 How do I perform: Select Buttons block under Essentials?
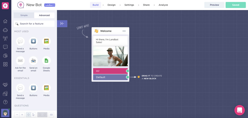click(x=33, y=90)
